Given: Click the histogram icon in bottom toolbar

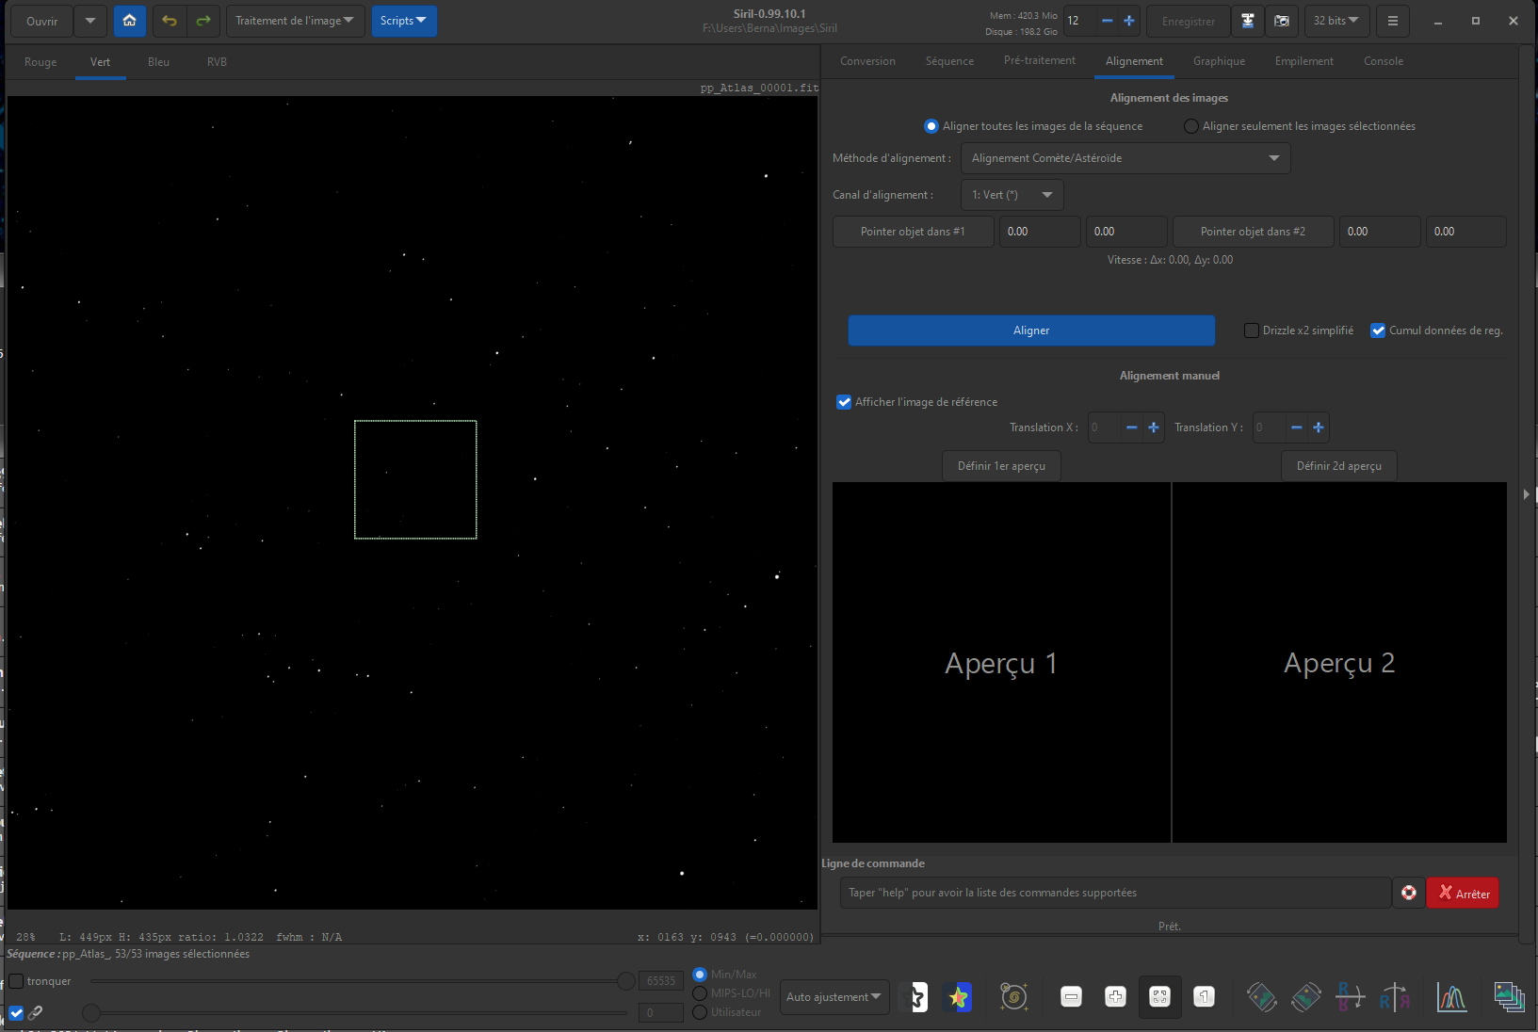Looking at the screenshot, I should click(x=1451, y=996).
